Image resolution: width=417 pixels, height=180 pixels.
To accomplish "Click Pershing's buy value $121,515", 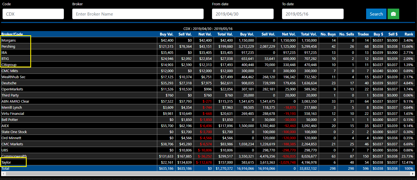I will tap(166, 46).
